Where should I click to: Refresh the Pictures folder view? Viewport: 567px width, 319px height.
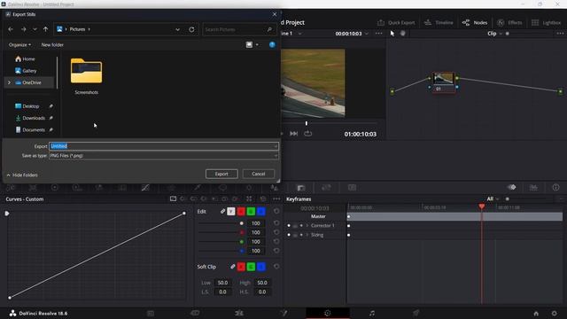coord(191,29)
